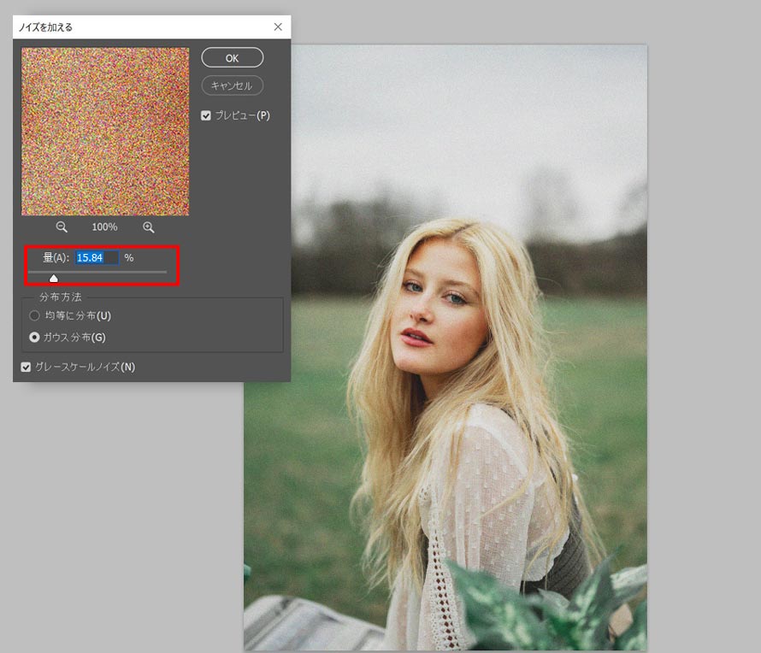Click the ノイズを加える dialog title
This screenshot has width=761, height=653.
tap(45, 27)
